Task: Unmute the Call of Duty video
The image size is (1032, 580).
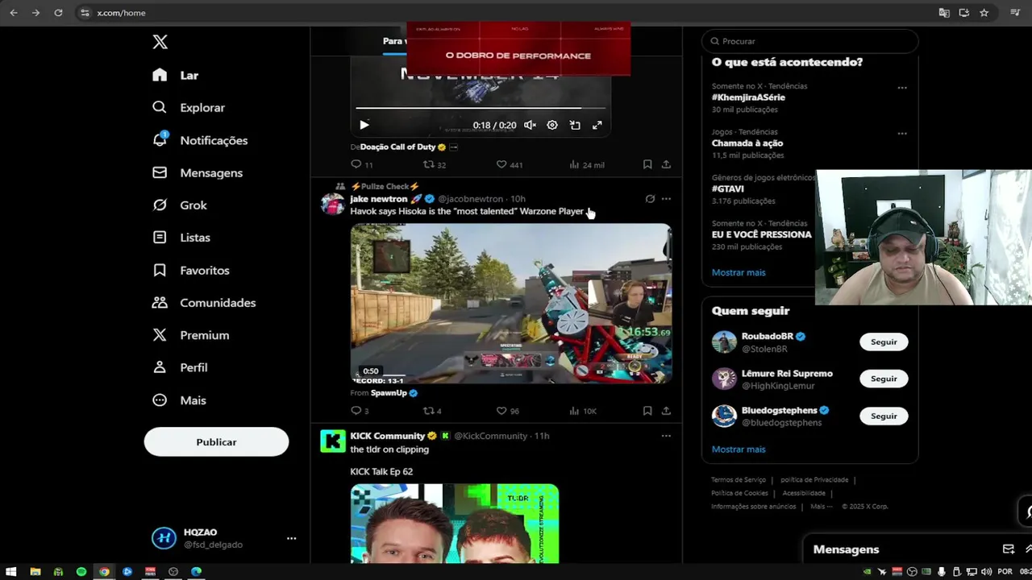Action: click(x=530, y=125)
